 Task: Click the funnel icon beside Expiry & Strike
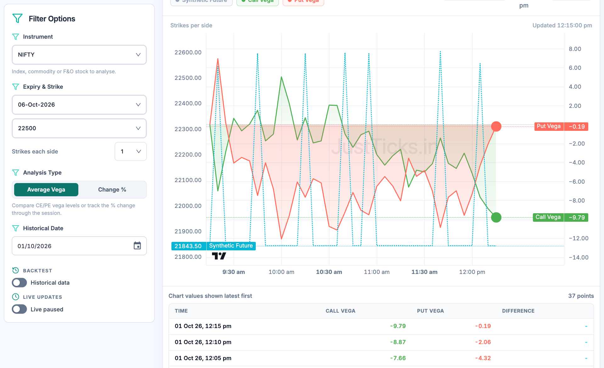click(x=15, y=87)
